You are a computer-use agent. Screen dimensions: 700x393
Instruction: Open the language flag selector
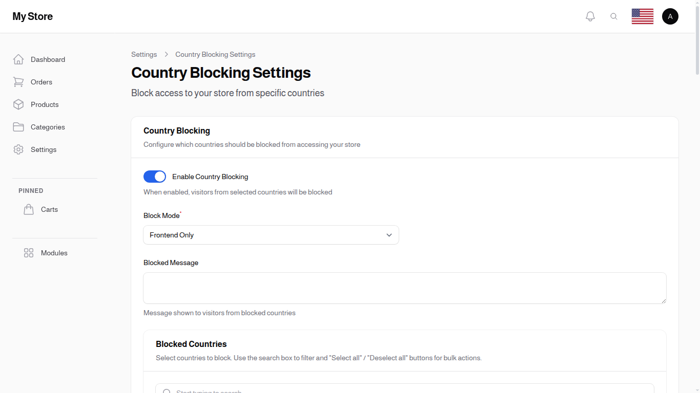[x=642, y=16]
